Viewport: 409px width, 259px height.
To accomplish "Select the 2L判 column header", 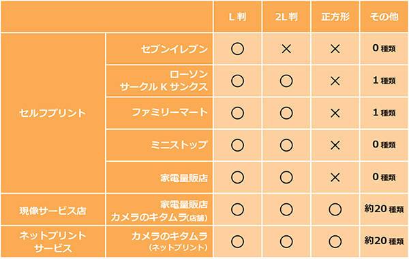I will tap(286, 17).
